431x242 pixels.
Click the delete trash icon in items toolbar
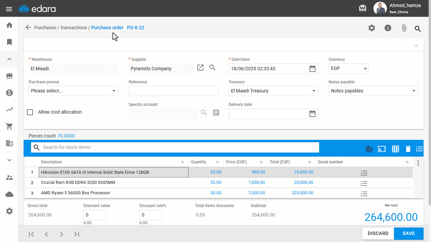pos(408,149)
